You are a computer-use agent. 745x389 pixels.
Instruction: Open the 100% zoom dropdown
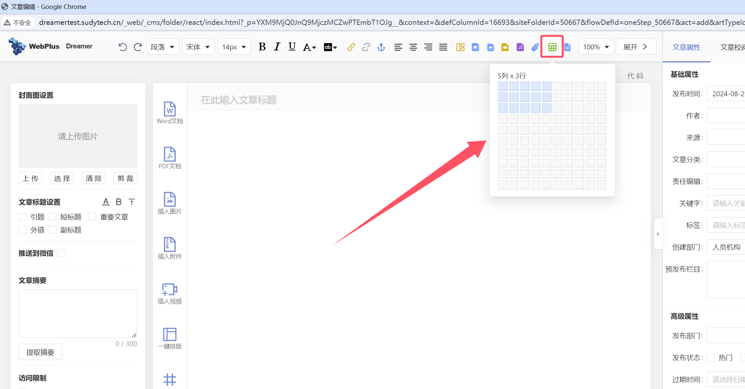[596, 47]
